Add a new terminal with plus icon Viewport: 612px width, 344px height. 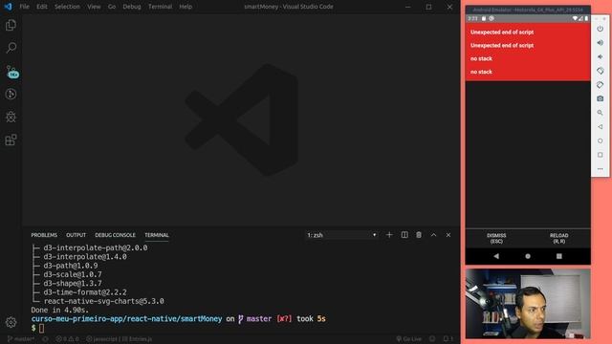pyautogui.click(x=389, y=235)
